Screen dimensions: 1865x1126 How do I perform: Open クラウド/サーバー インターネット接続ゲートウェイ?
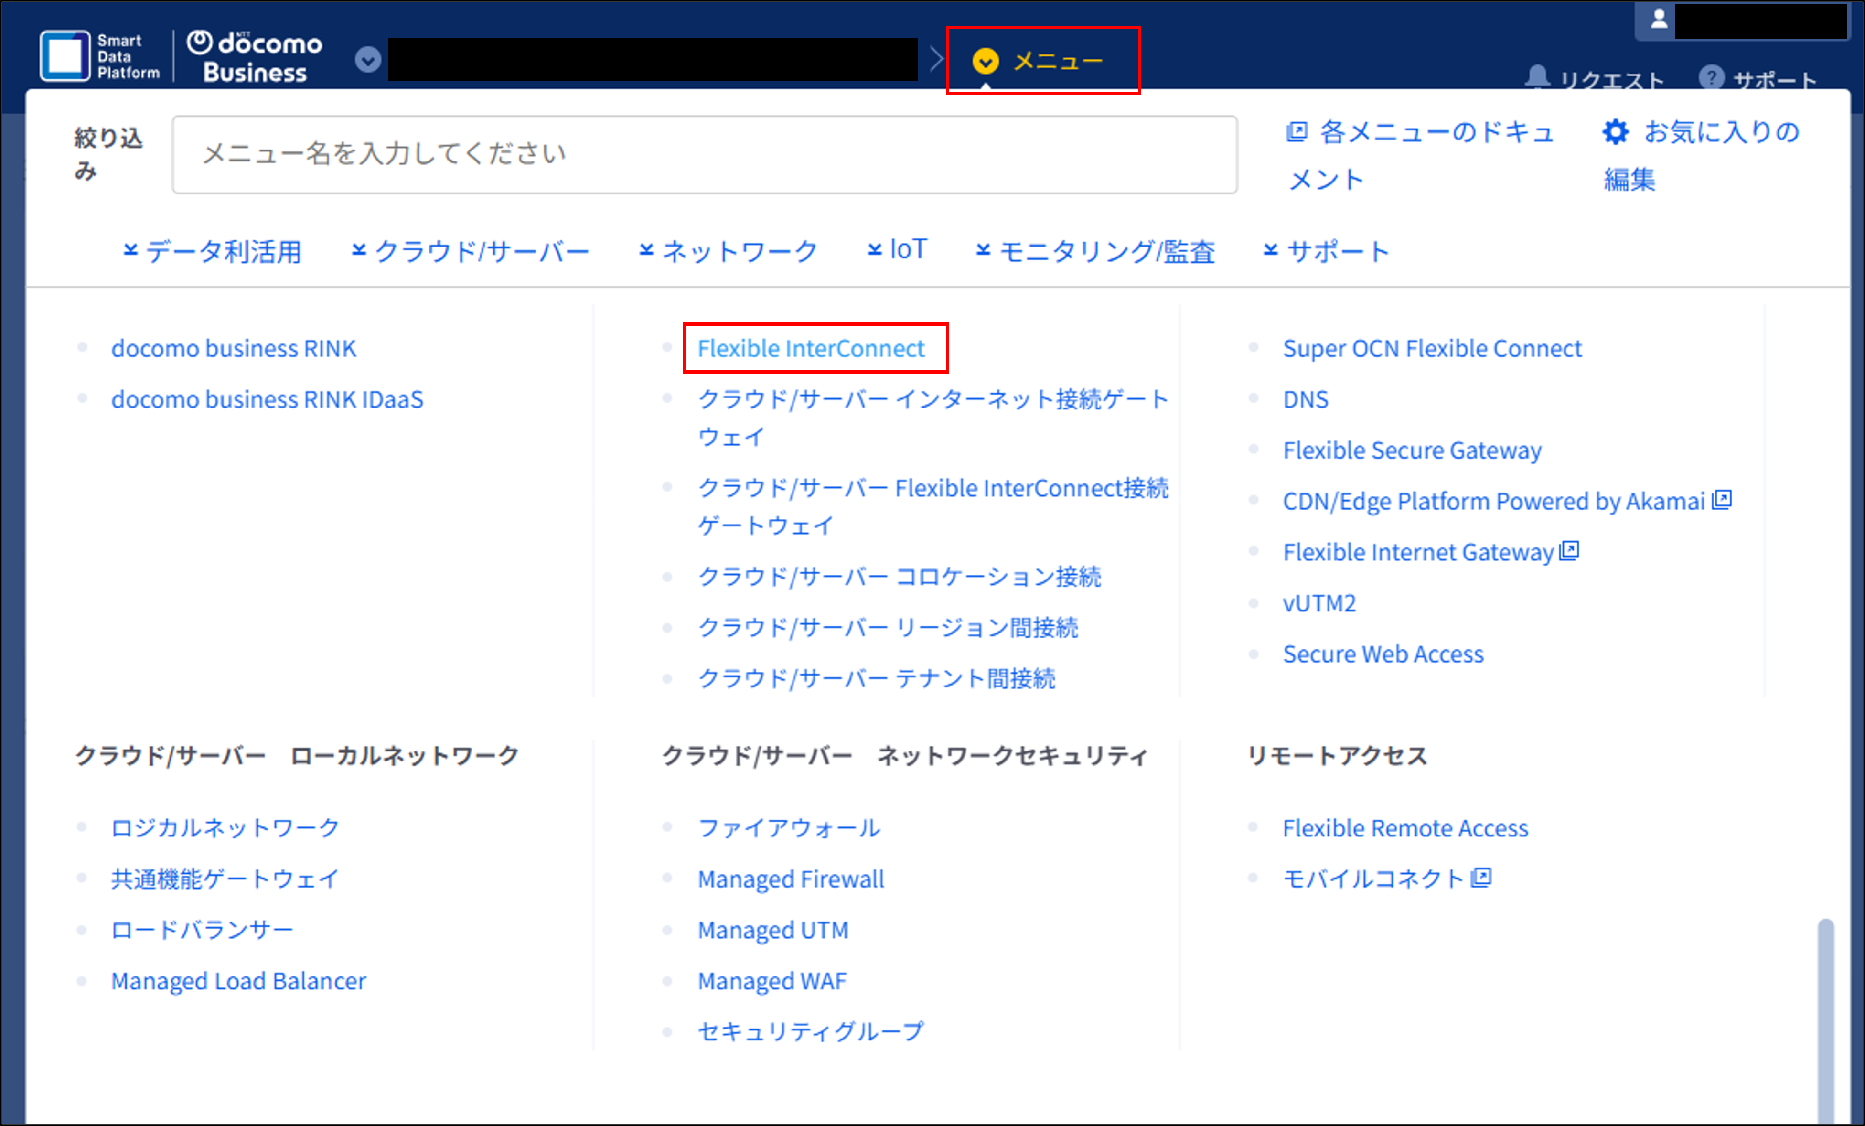(932, 418)
